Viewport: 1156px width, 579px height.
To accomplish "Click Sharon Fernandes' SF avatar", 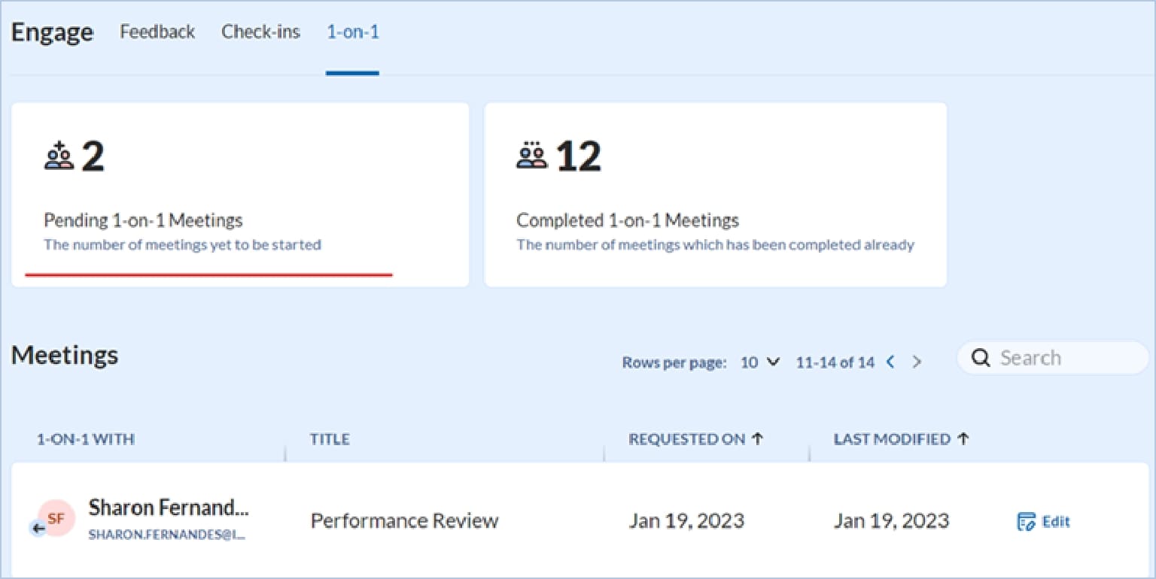I will point(57,518).
